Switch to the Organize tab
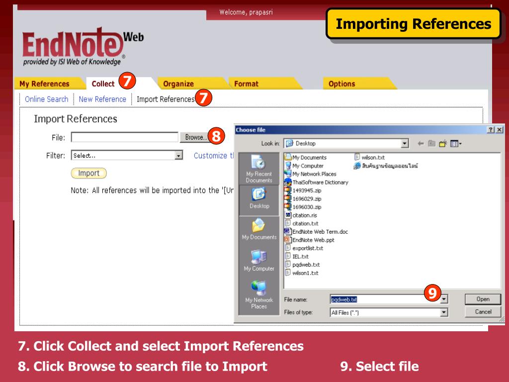Screen dimensions: 509x382 [x=178, y=84]
